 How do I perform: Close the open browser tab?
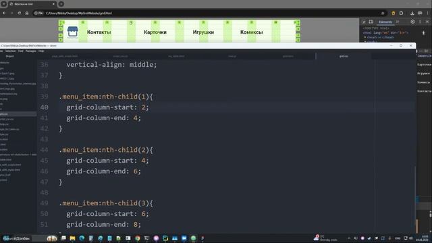click(x=53, y=4)
